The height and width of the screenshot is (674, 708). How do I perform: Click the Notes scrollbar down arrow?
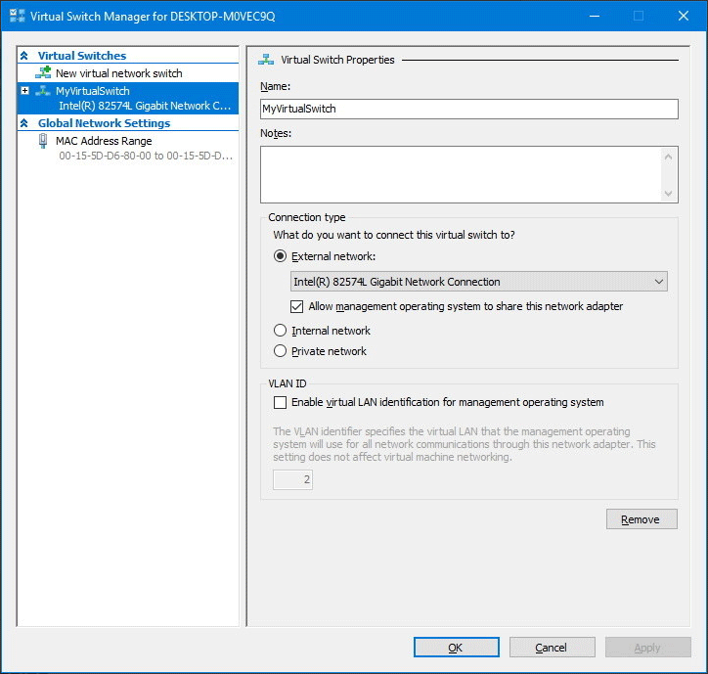(x=669, y=194)
